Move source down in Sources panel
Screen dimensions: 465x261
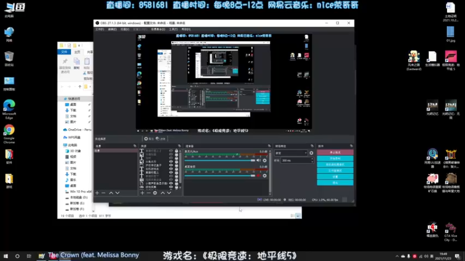click(x=169, y=193)
